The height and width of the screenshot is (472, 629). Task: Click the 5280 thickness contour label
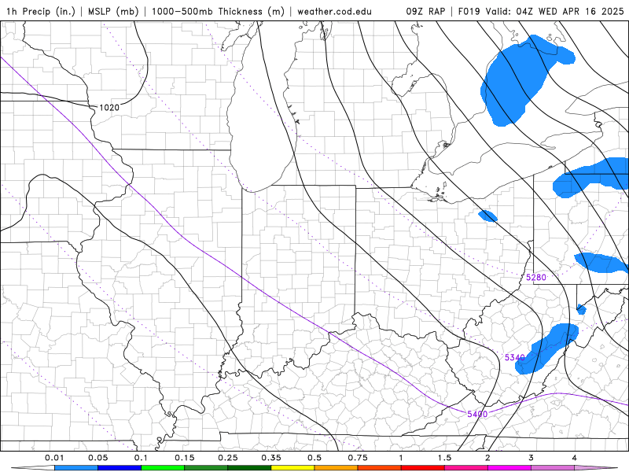536,278
